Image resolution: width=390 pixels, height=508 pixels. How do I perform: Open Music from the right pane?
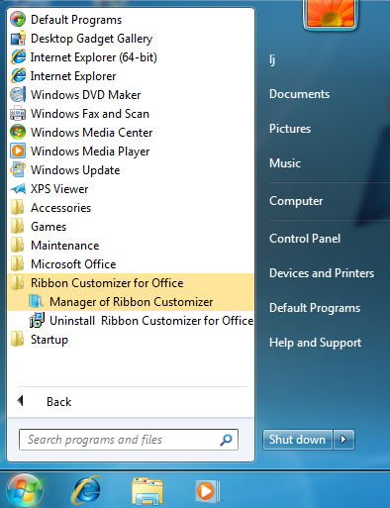click(x=285, y=163)
